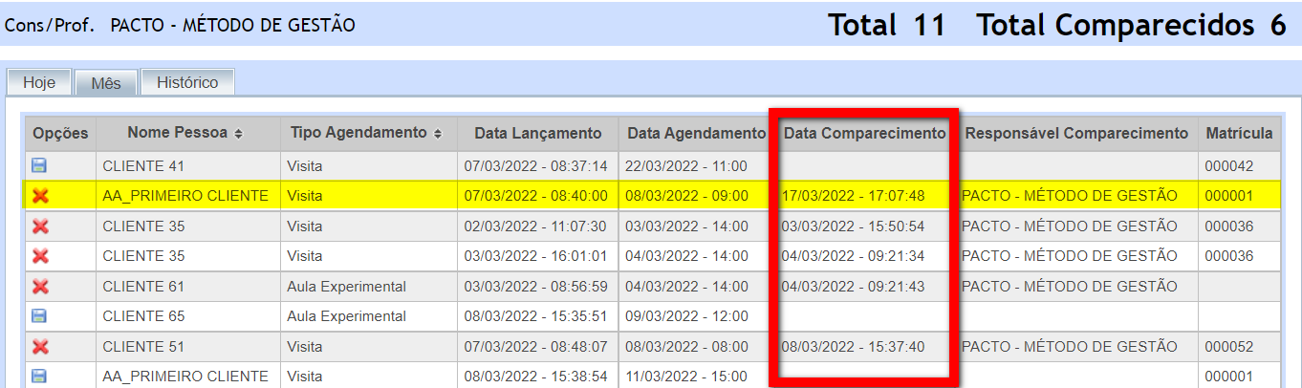Click the save icon for CLIENTE 65
This screenshot has width=1302, height=388.
click(39, 316)
